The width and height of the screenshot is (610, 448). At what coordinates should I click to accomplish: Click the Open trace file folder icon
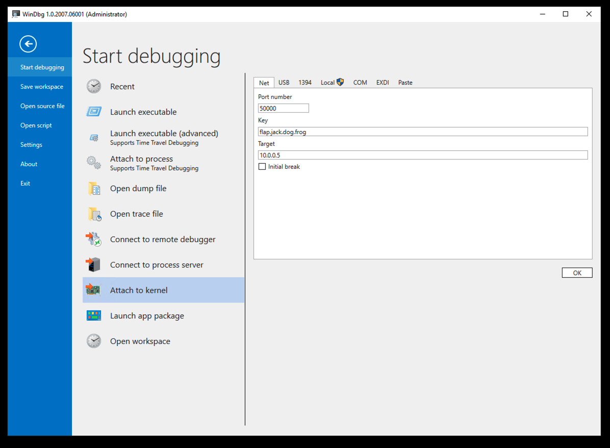click(94, 214)
